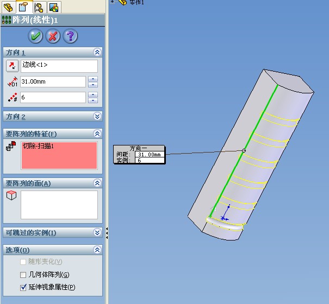This screenshot has width=329, height=304.
Task: Click the disabled 随形变化 checkbox
Action: click(23, 262)
